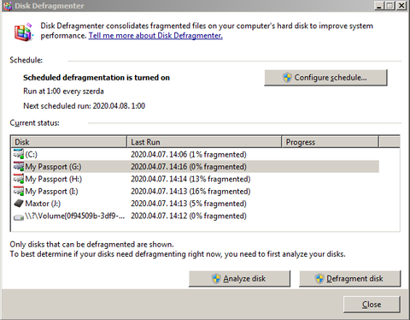Start Defragment disk
Viewport: 410px width, 320px height.
coord(350,279)
